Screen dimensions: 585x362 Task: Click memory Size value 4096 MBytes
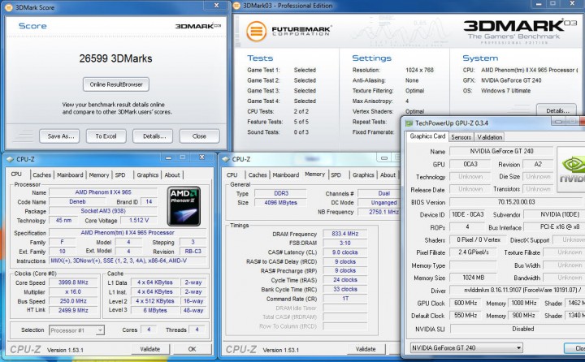coord(280,202)
